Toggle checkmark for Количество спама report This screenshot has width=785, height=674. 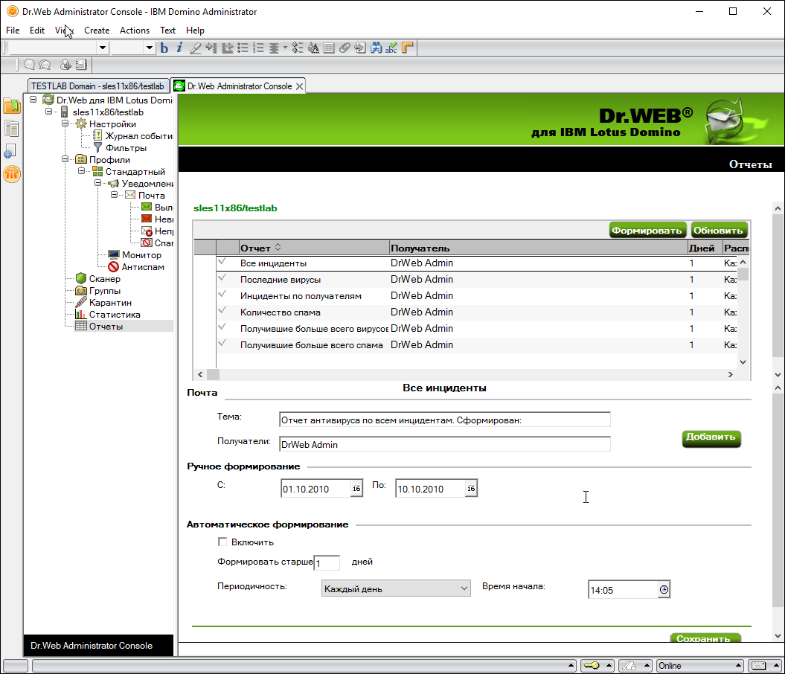pos(222,311)
